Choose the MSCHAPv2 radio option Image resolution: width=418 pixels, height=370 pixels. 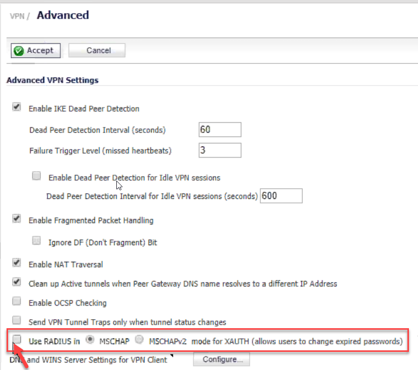pos(140,340)
